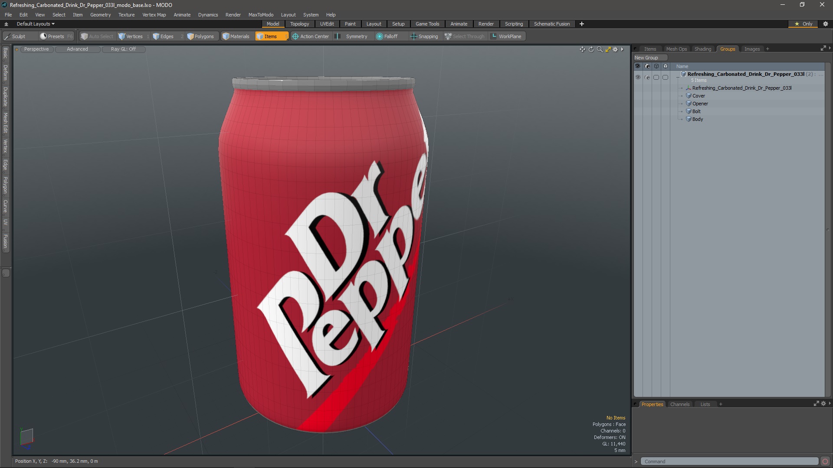Check second box in the Dr_Pepper group row
The image size is (833, 468).
(666, 77)
